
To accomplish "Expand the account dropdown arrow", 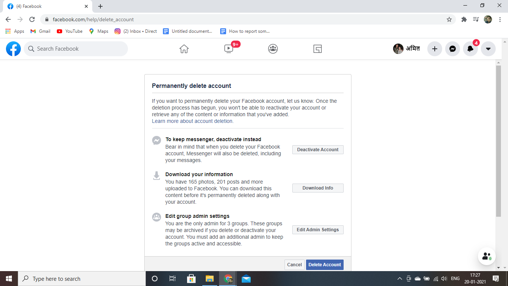I will tap(488, 49).
